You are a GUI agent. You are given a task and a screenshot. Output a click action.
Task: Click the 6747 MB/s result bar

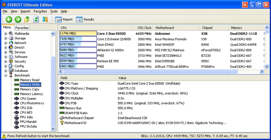(x=78, y=44)
